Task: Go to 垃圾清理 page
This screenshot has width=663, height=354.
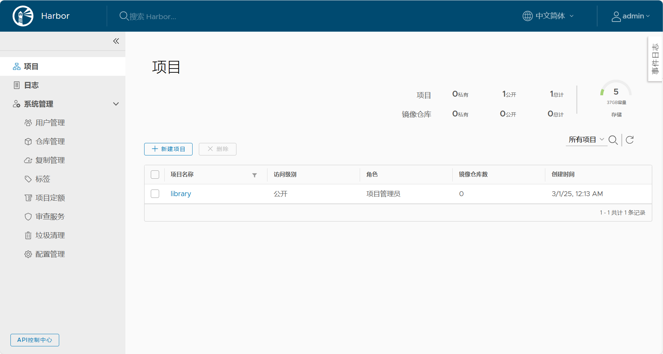Action: (50, 235)
